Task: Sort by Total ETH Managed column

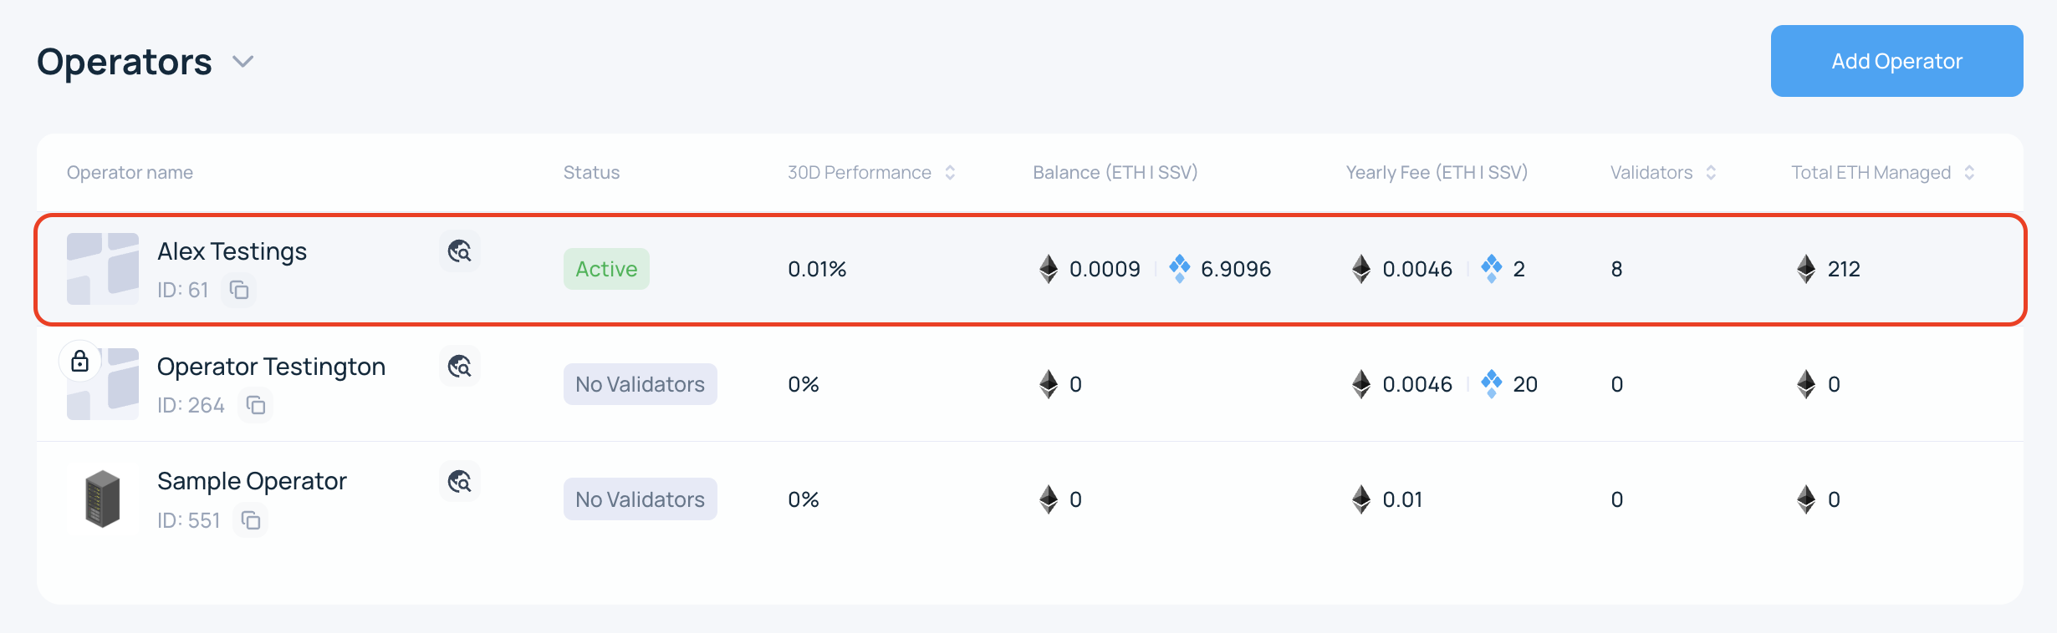Action: pyautogui.click(x=1969, y=172)
